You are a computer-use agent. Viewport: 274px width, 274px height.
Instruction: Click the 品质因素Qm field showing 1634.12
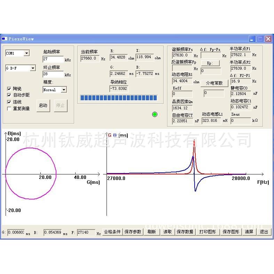pos(182,108)
